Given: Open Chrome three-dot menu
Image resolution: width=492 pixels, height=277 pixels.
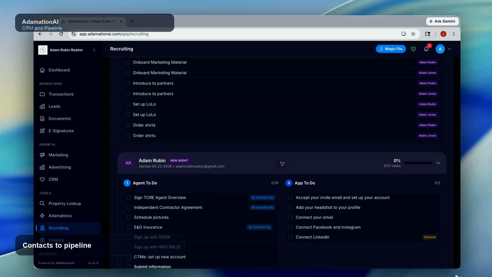Looking at the screenshot, I should pyautogui.click(x=454, y=34).
